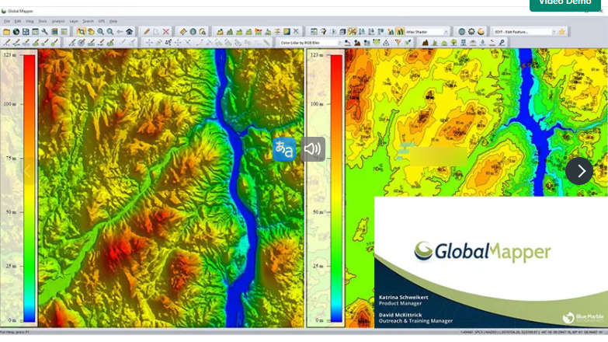
Task: Click the speaker audio overlay button
Action: coord(313,149)
